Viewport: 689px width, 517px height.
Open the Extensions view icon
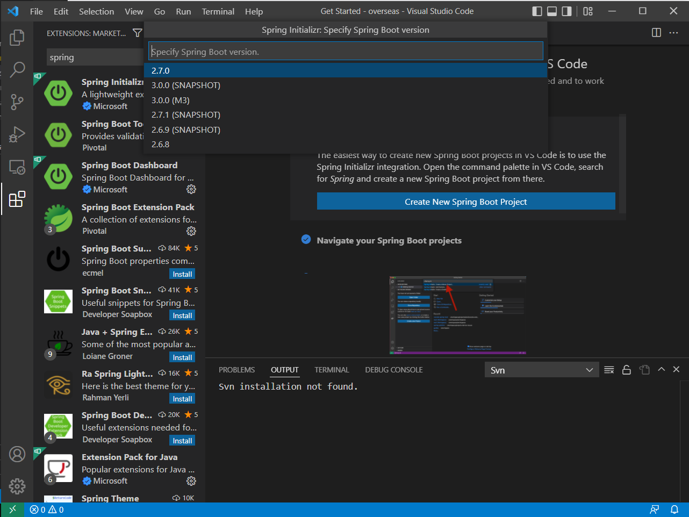[17, 199]
